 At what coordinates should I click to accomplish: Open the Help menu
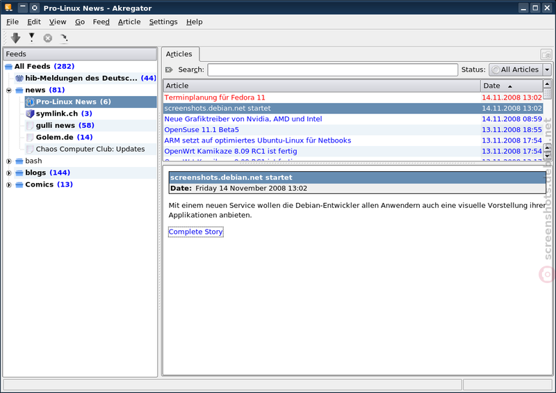[195, 22]
